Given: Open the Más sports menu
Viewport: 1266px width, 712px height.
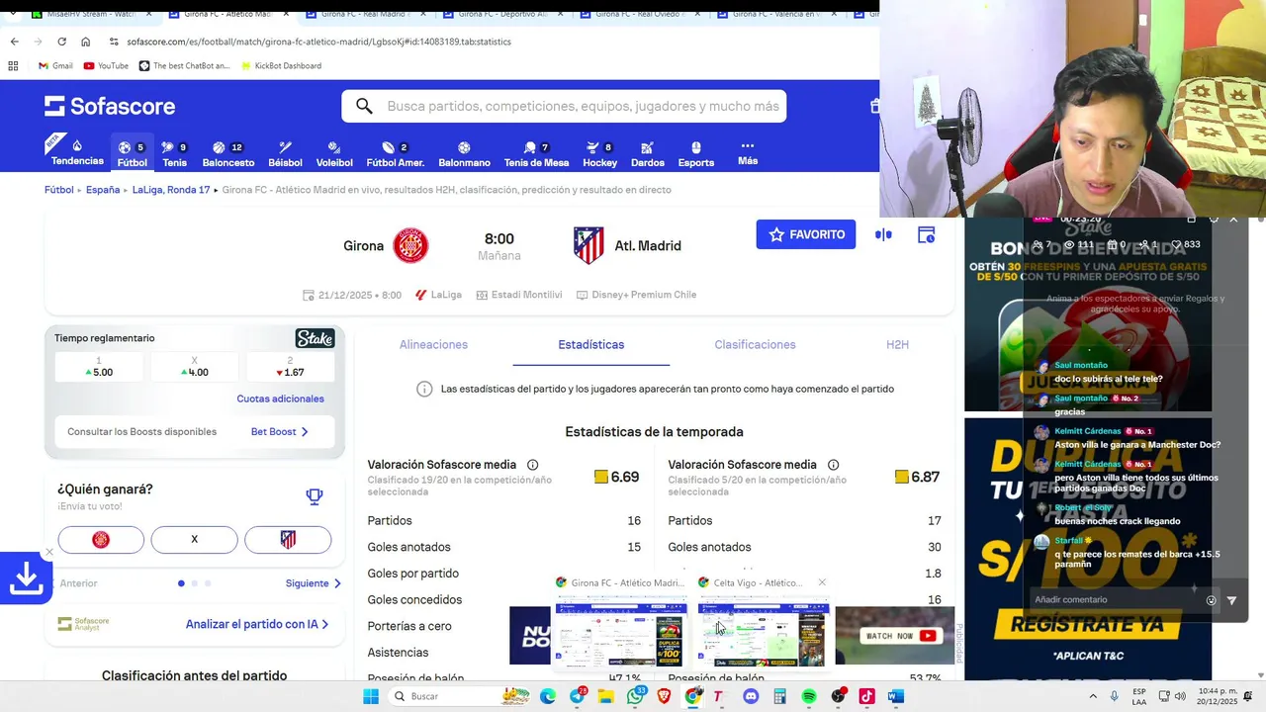Looking at the screenshot, I should 748,152.
